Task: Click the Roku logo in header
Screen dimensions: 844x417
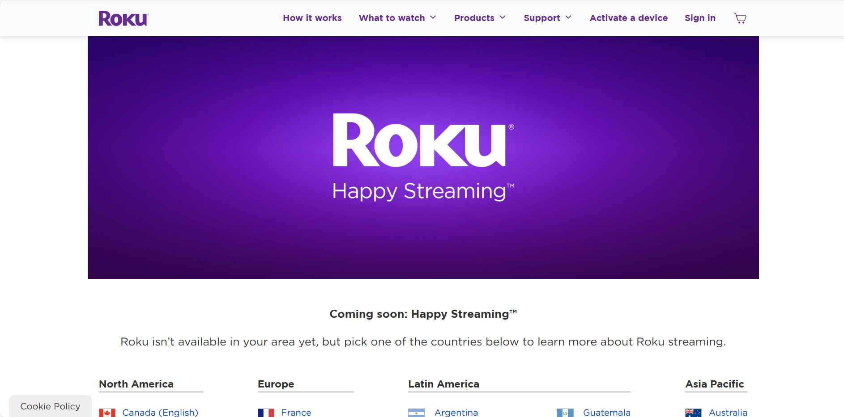Action: tap(124, 18)
